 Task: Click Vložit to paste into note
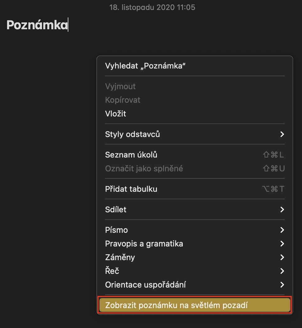pyautogui.click(x=116, y=114)
